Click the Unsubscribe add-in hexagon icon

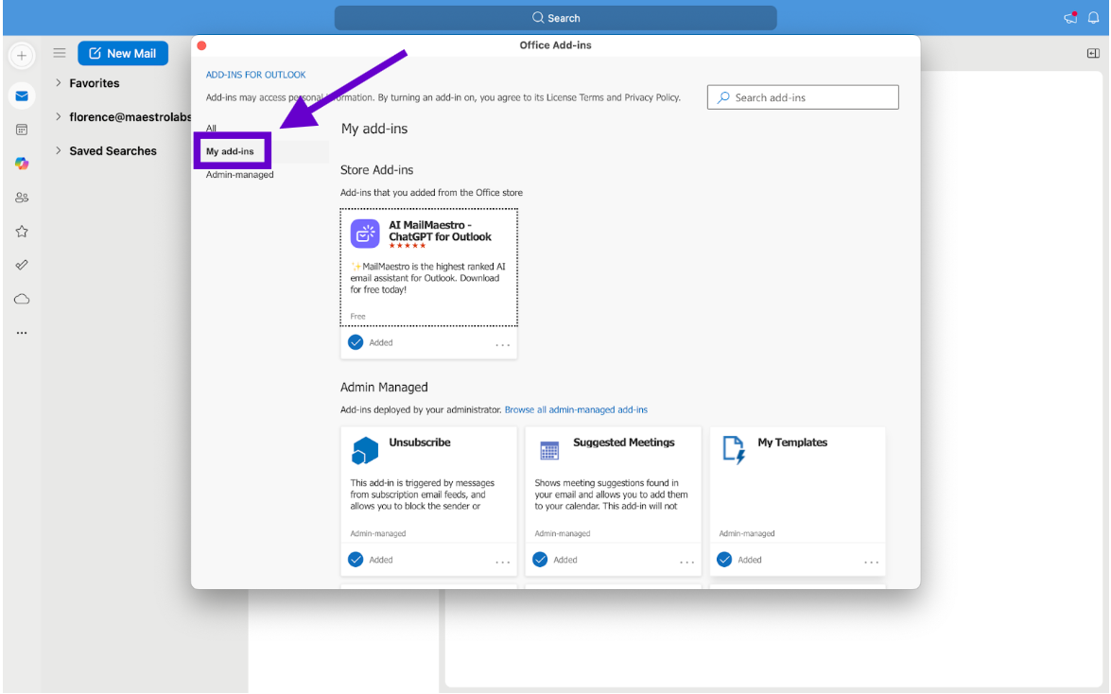[x=365, y=451]
